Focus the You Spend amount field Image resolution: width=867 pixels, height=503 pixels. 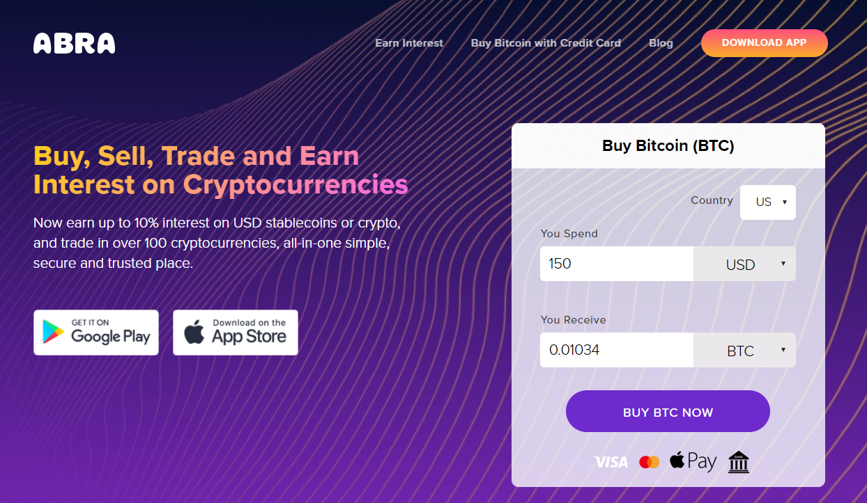[617, 264]
